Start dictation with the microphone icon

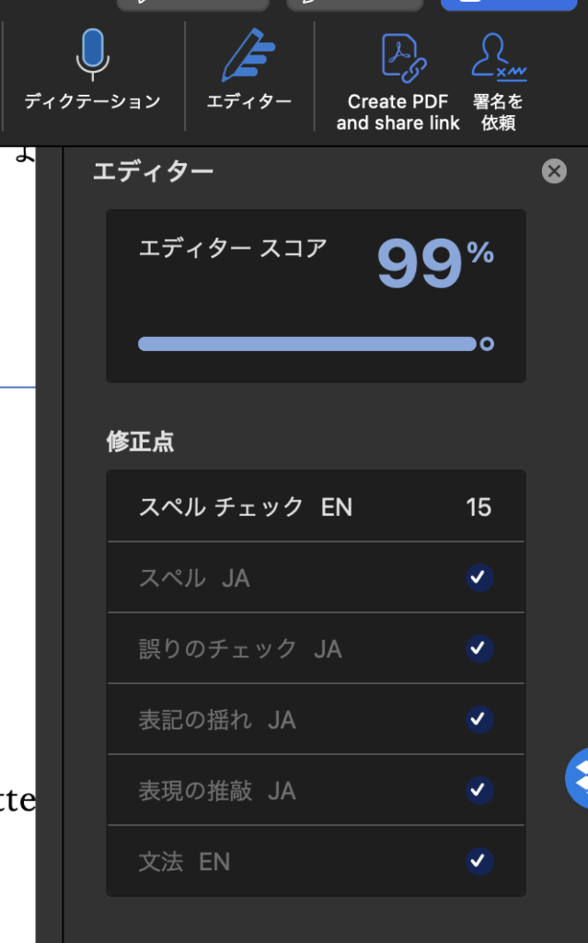pos(92,53)
